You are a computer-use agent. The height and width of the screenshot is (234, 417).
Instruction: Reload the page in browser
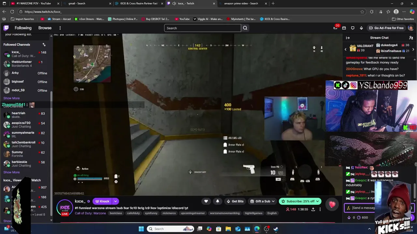(x=13, y=12)
